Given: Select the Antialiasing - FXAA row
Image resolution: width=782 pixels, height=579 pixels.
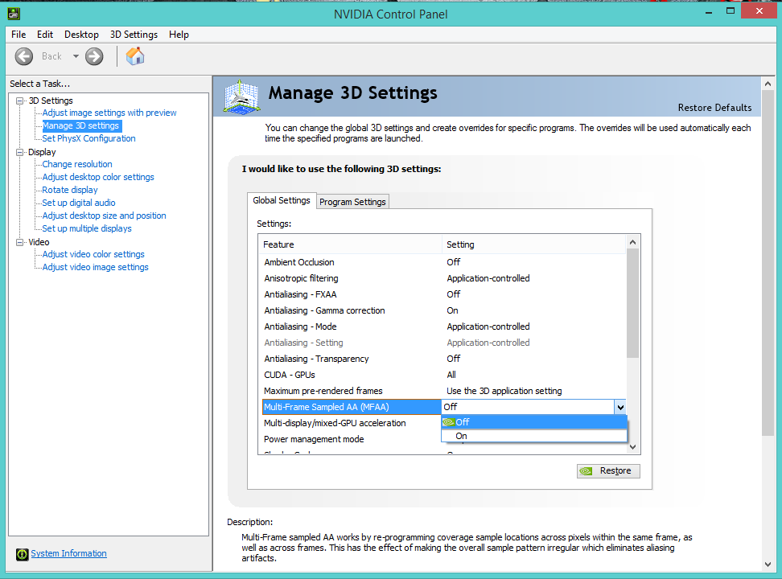Looking at the screenshot, I should click(x=444, y=294).
